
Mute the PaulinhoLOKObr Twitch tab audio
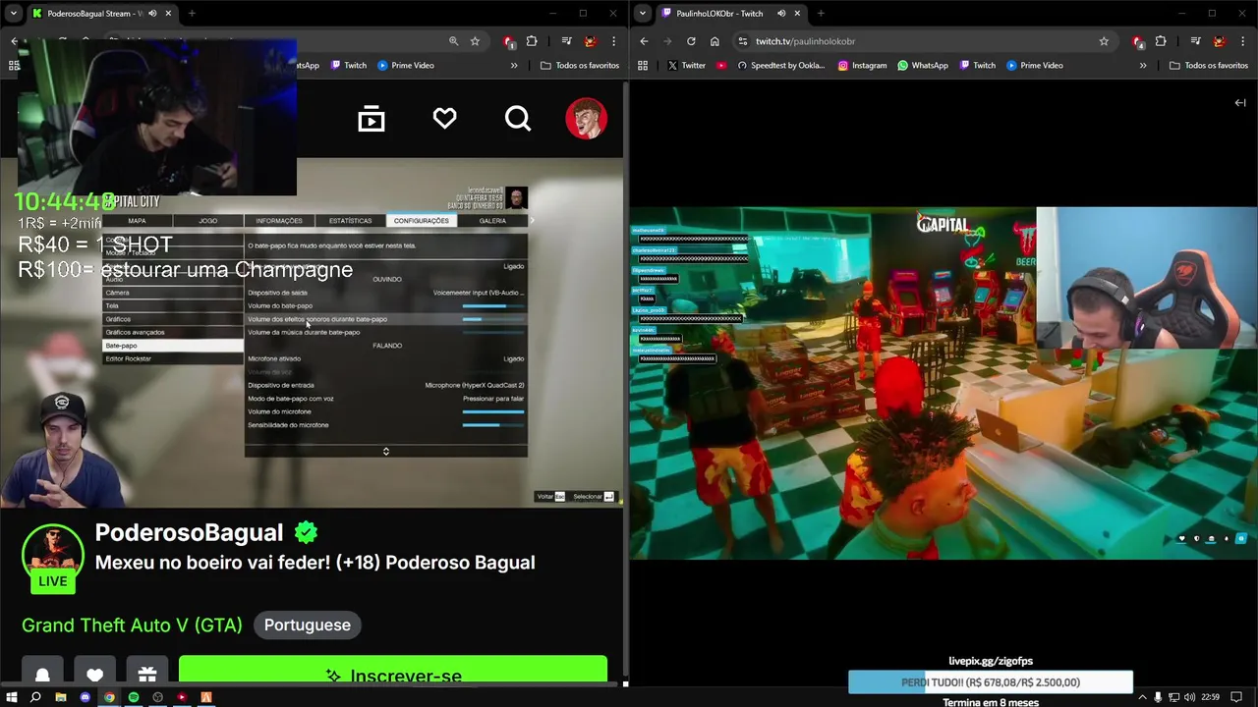[781, 14]
